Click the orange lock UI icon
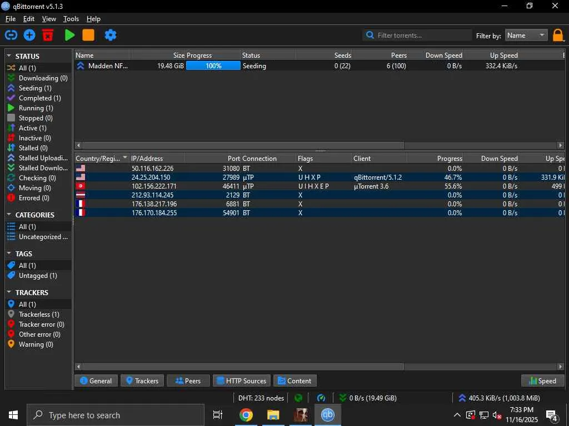This screenshot has height=426, width=569. pyautogui.click(x=558, y=35)
